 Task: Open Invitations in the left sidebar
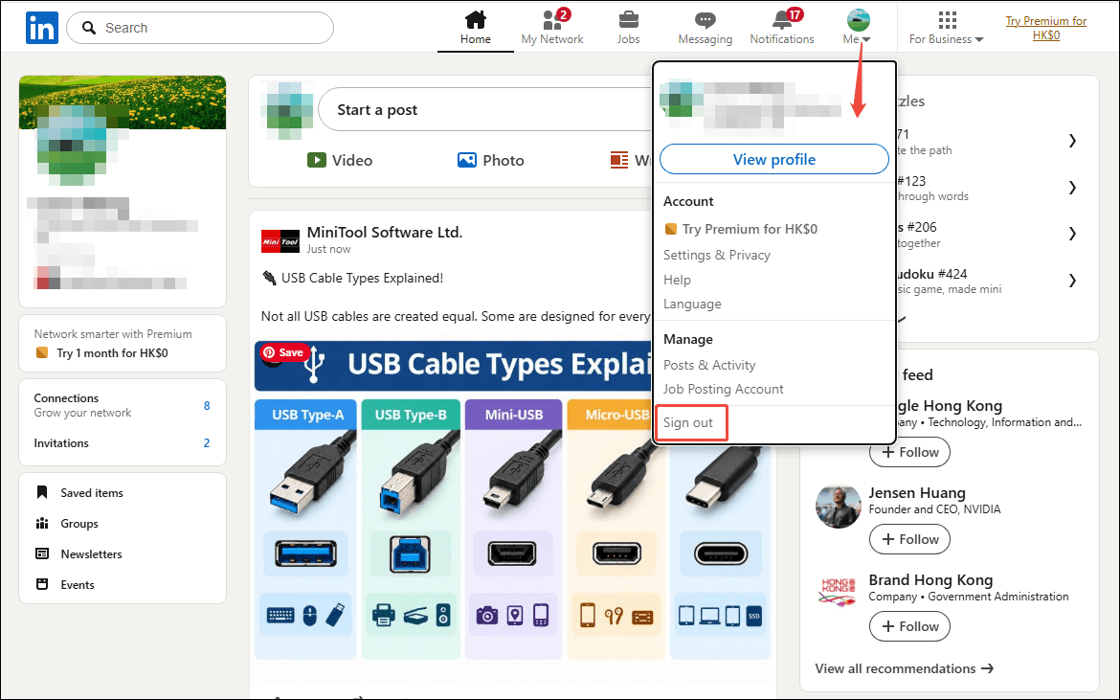point(123,442)
